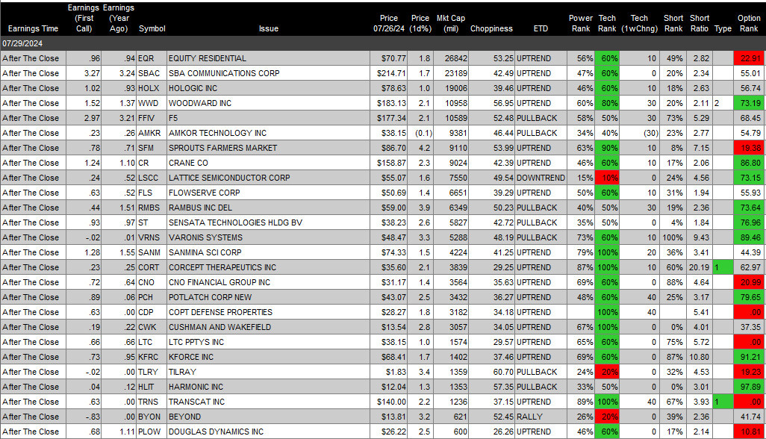Select the EQR symbol cell
The image size is (766, 439).
(152, 58)
